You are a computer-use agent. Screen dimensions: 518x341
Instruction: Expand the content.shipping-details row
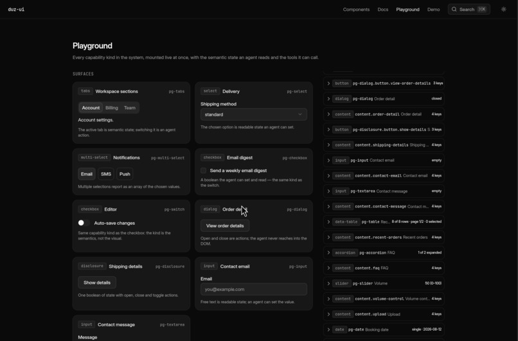(x=384, y=145)
